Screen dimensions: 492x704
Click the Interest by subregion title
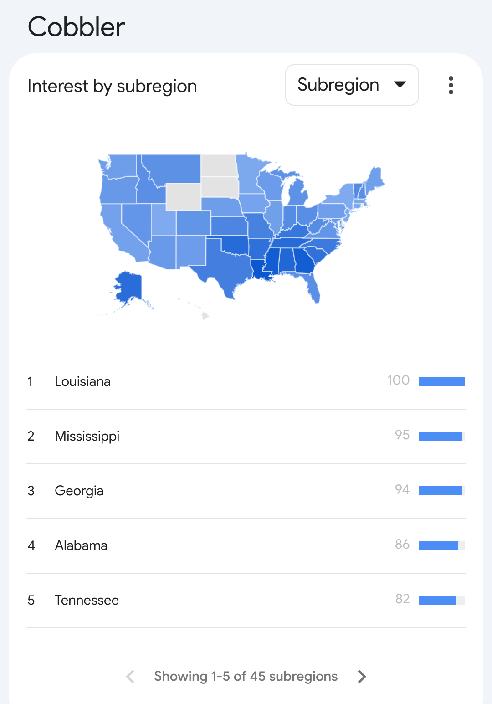(112, 86)
